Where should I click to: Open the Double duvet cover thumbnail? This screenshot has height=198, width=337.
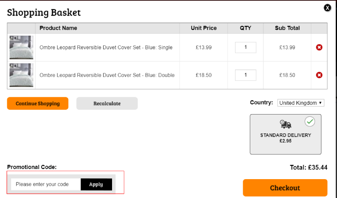tap(21, 75)
